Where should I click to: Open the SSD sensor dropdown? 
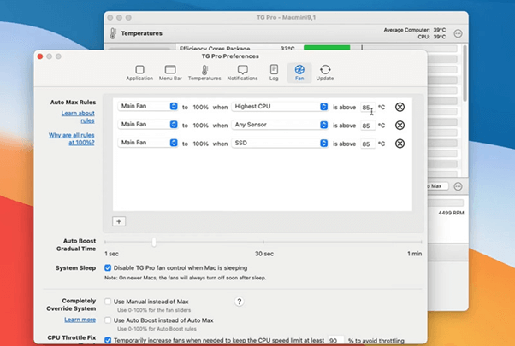280,143
